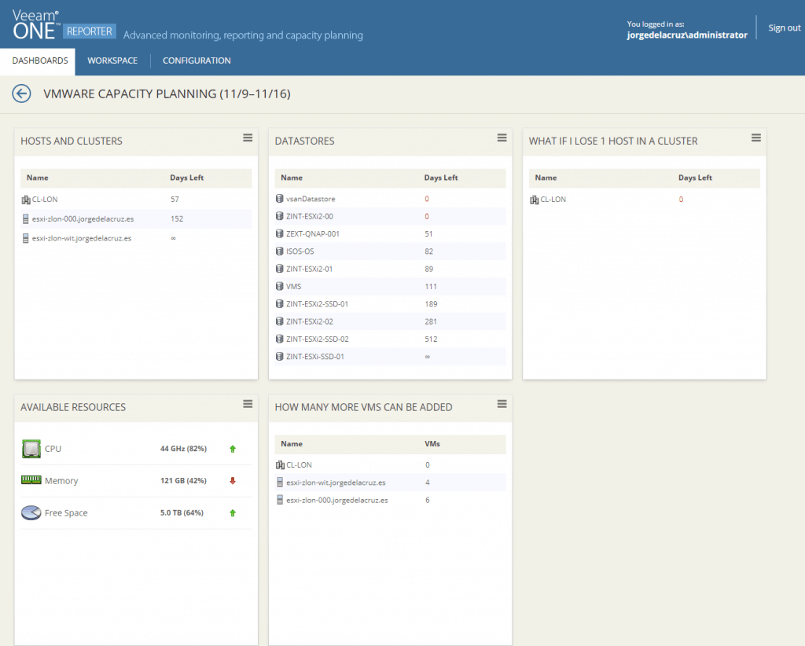Click the 512 days left value

click(432, 340)
